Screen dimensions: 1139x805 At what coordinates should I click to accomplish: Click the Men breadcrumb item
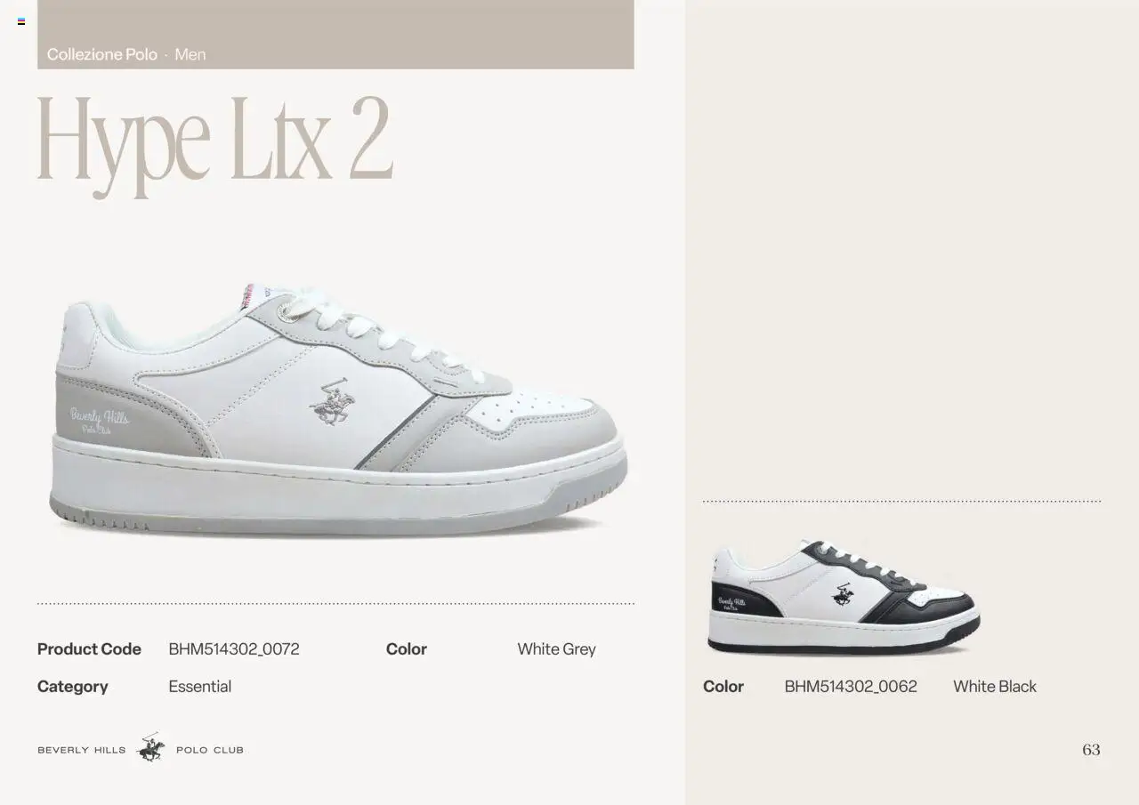[190, 54]
